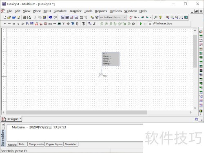Open the In-Use List dropdown
The width and height of the screenshot is (204, 153).
point(113,17)
